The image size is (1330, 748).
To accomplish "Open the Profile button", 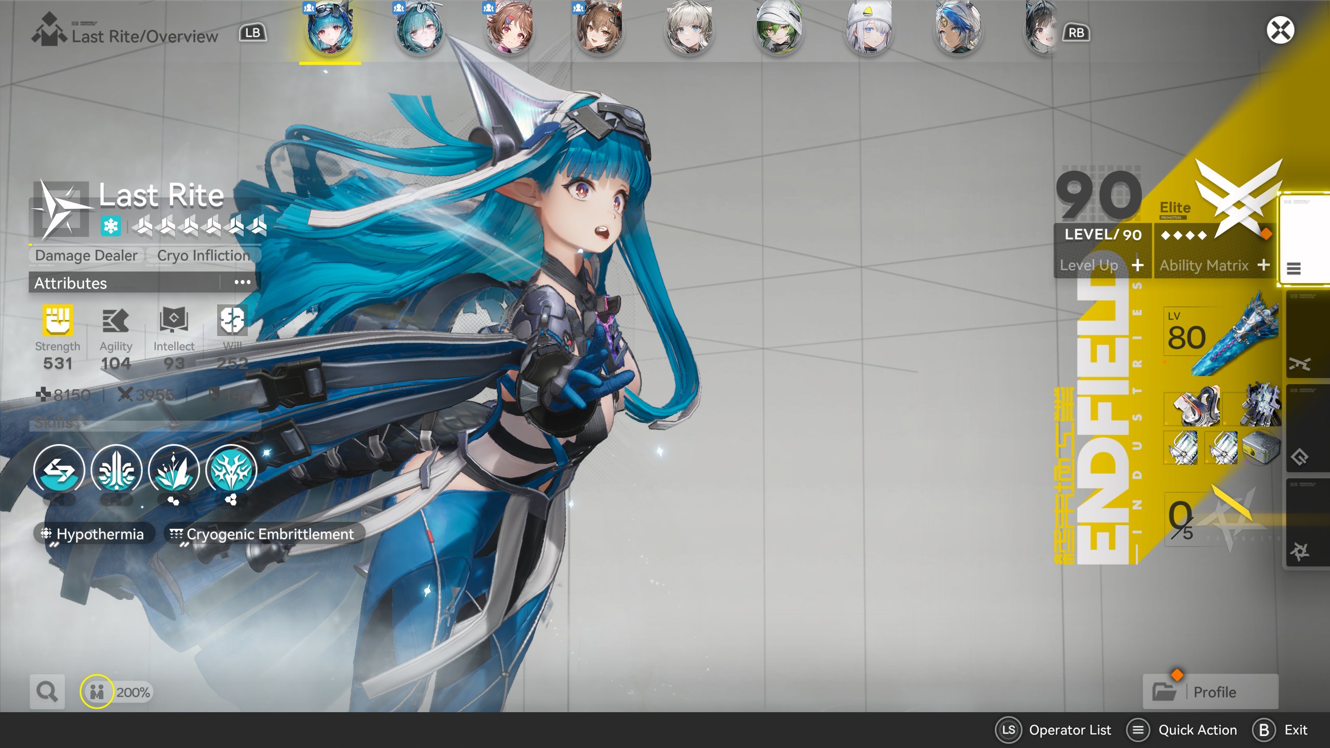I will (1211, 692).
